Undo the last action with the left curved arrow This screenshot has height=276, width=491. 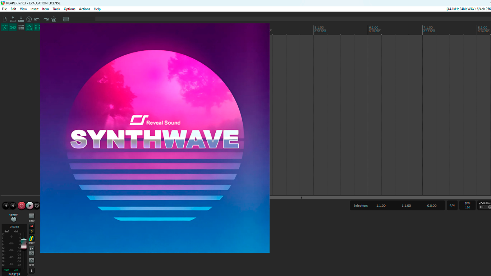[x=37, y=19]
